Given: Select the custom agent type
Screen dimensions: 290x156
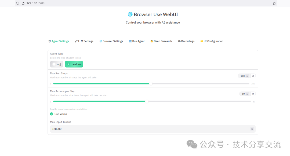Looking at the screenshot, I should tap(74, 64).
